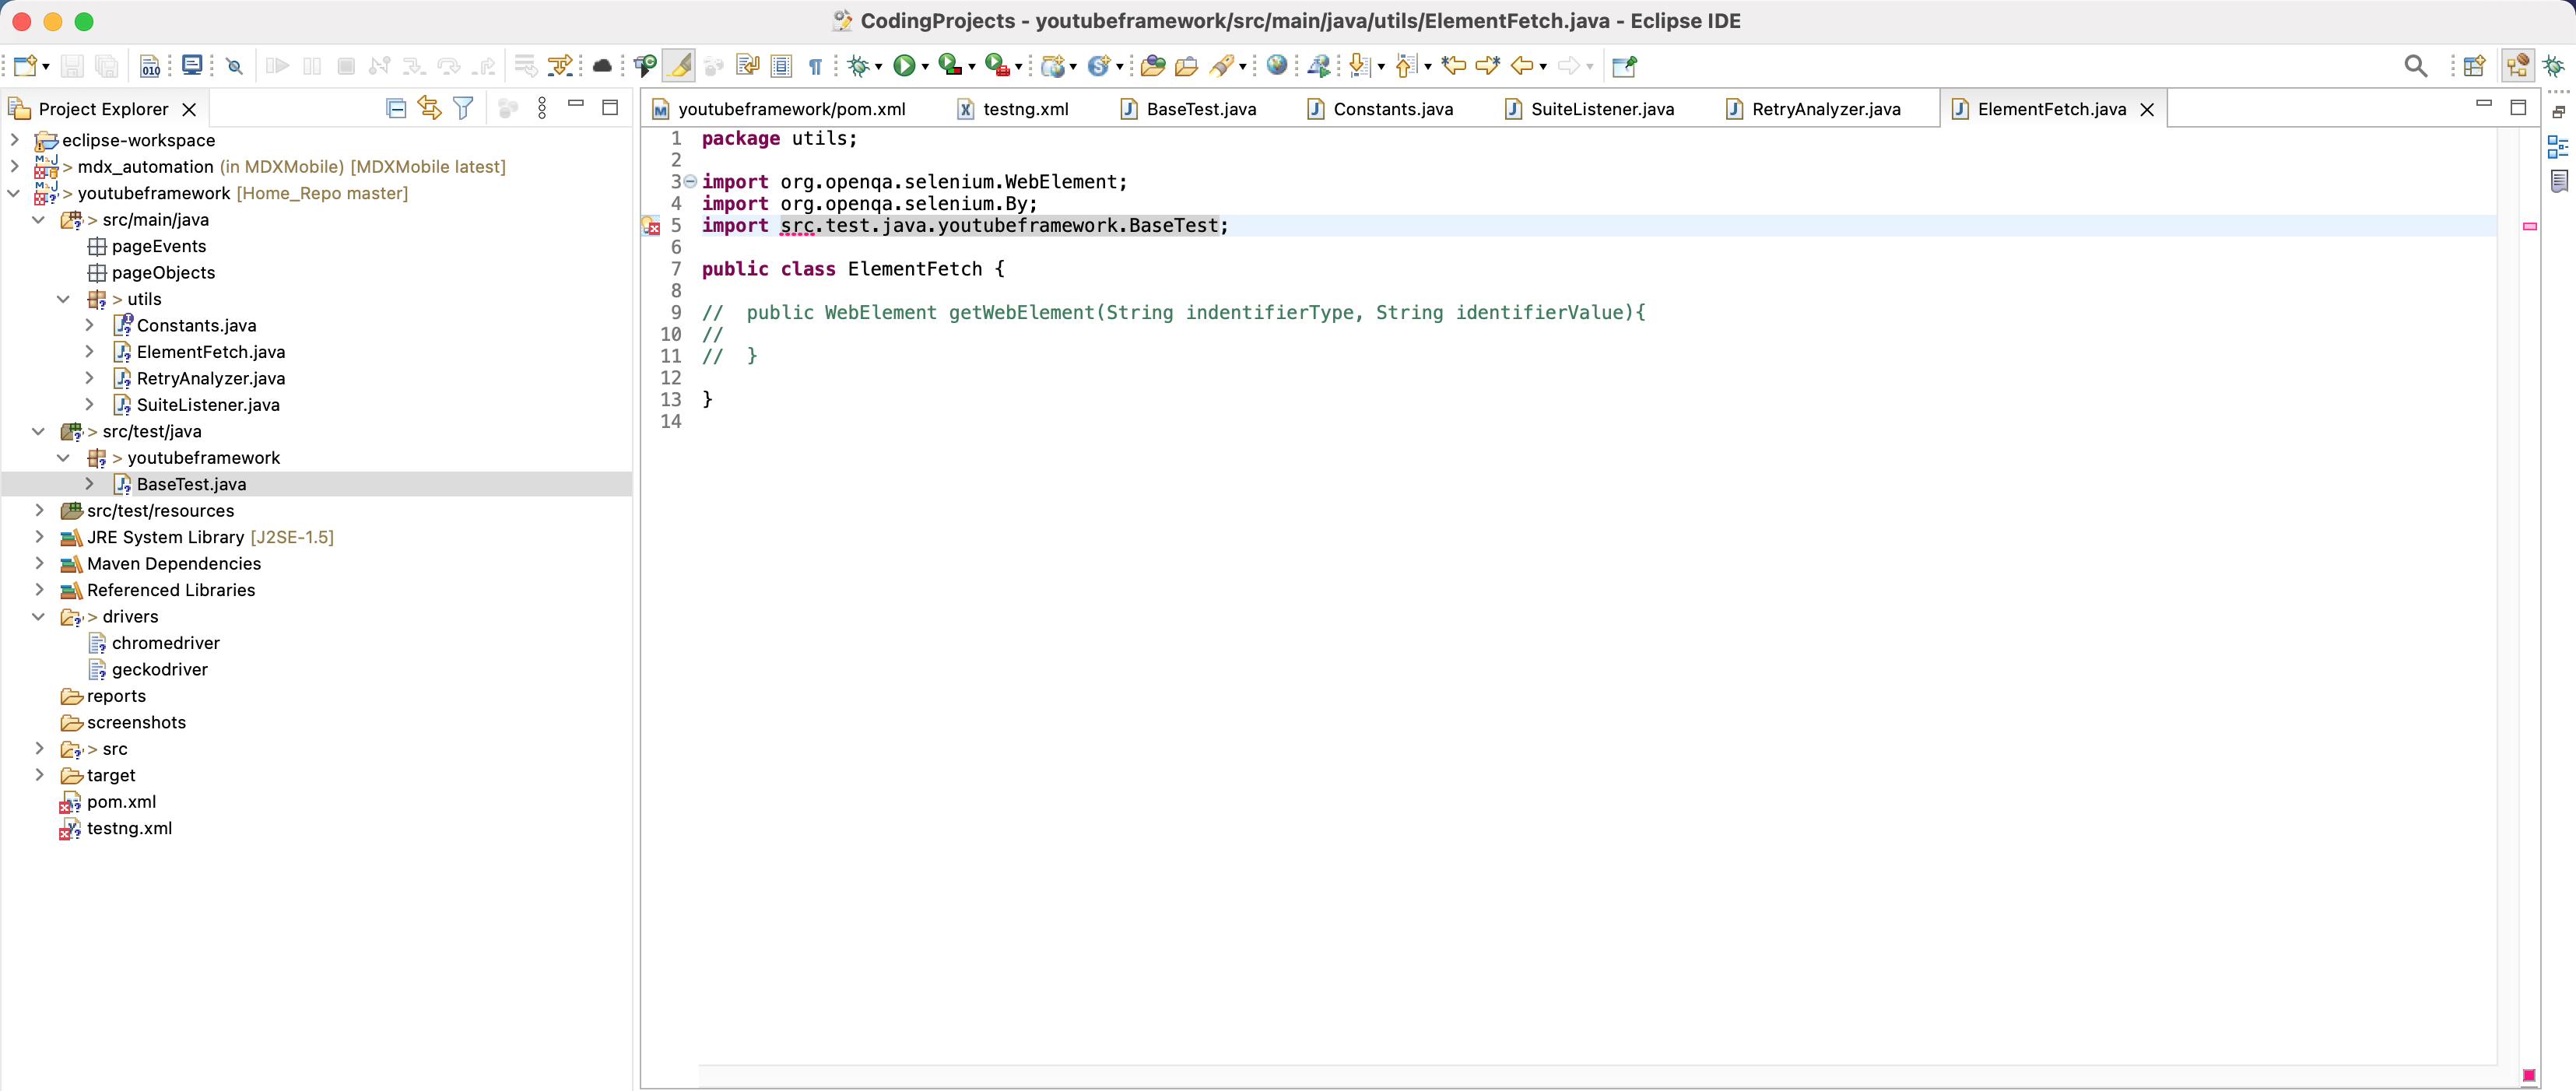Select the BaseTest.java editor tab
This screenshot has height=1091, width=2576.
(x=1199, y=108)
